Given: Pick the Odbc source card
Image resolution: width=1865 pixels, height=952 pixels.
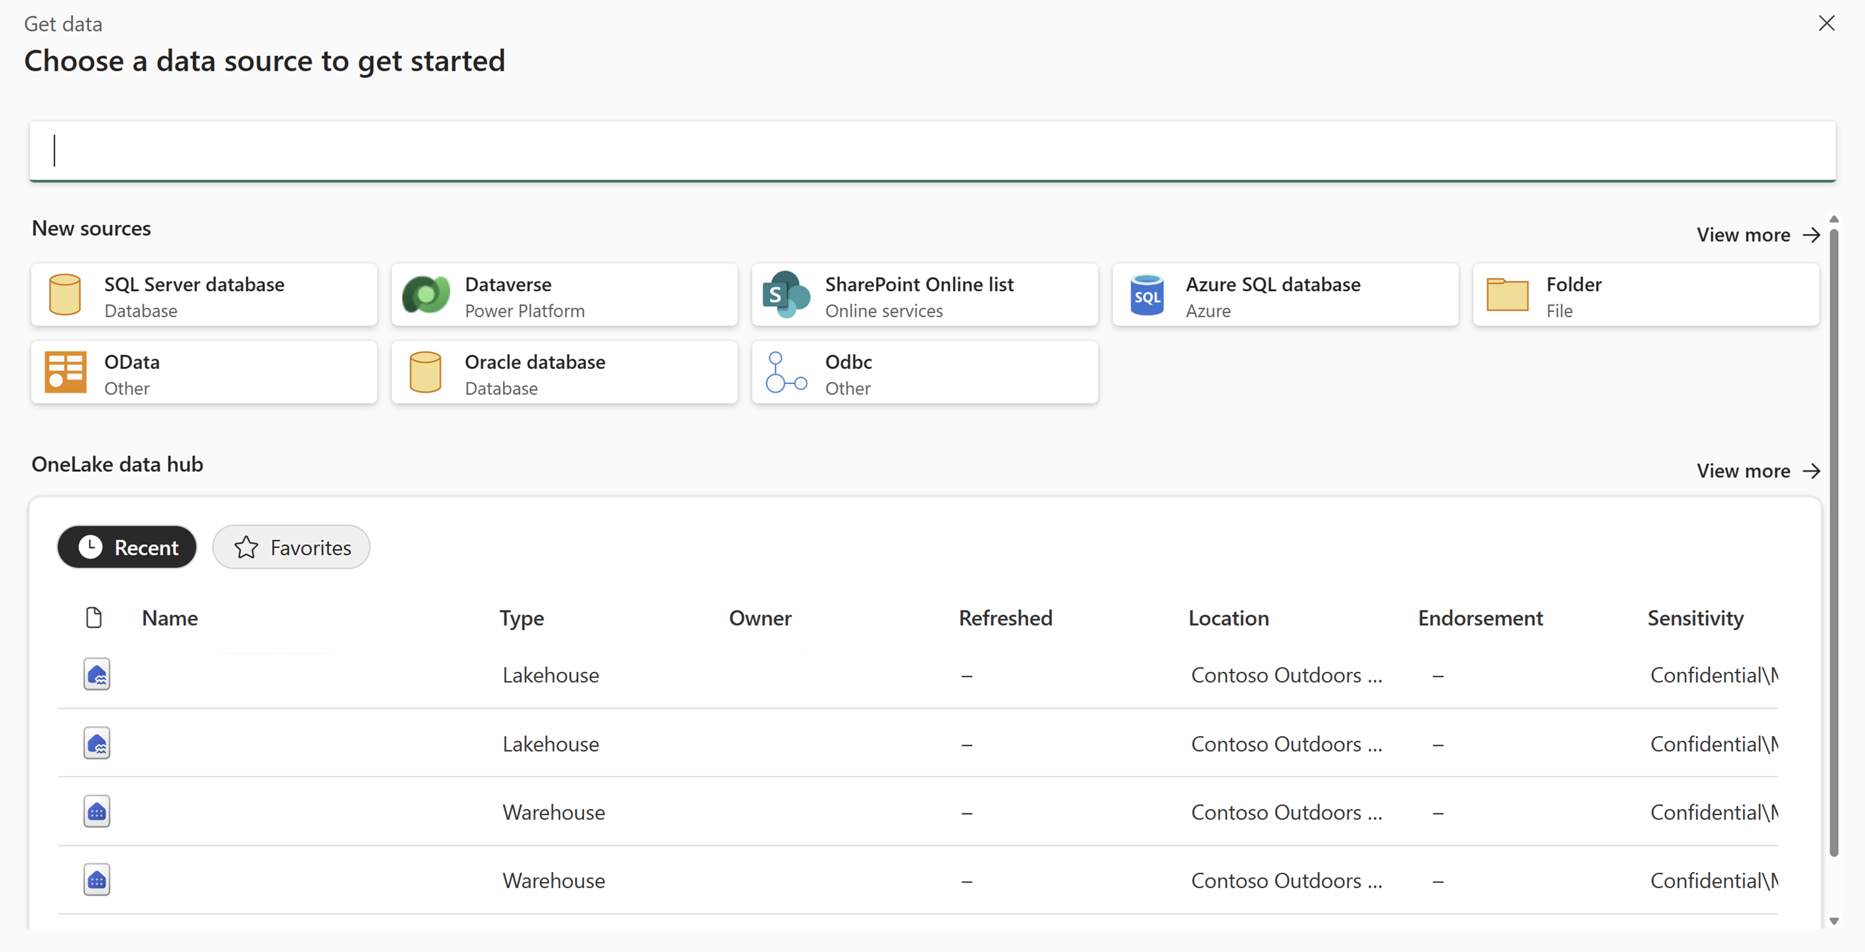Looking at the screenshot, I should [x=925, y=372].
